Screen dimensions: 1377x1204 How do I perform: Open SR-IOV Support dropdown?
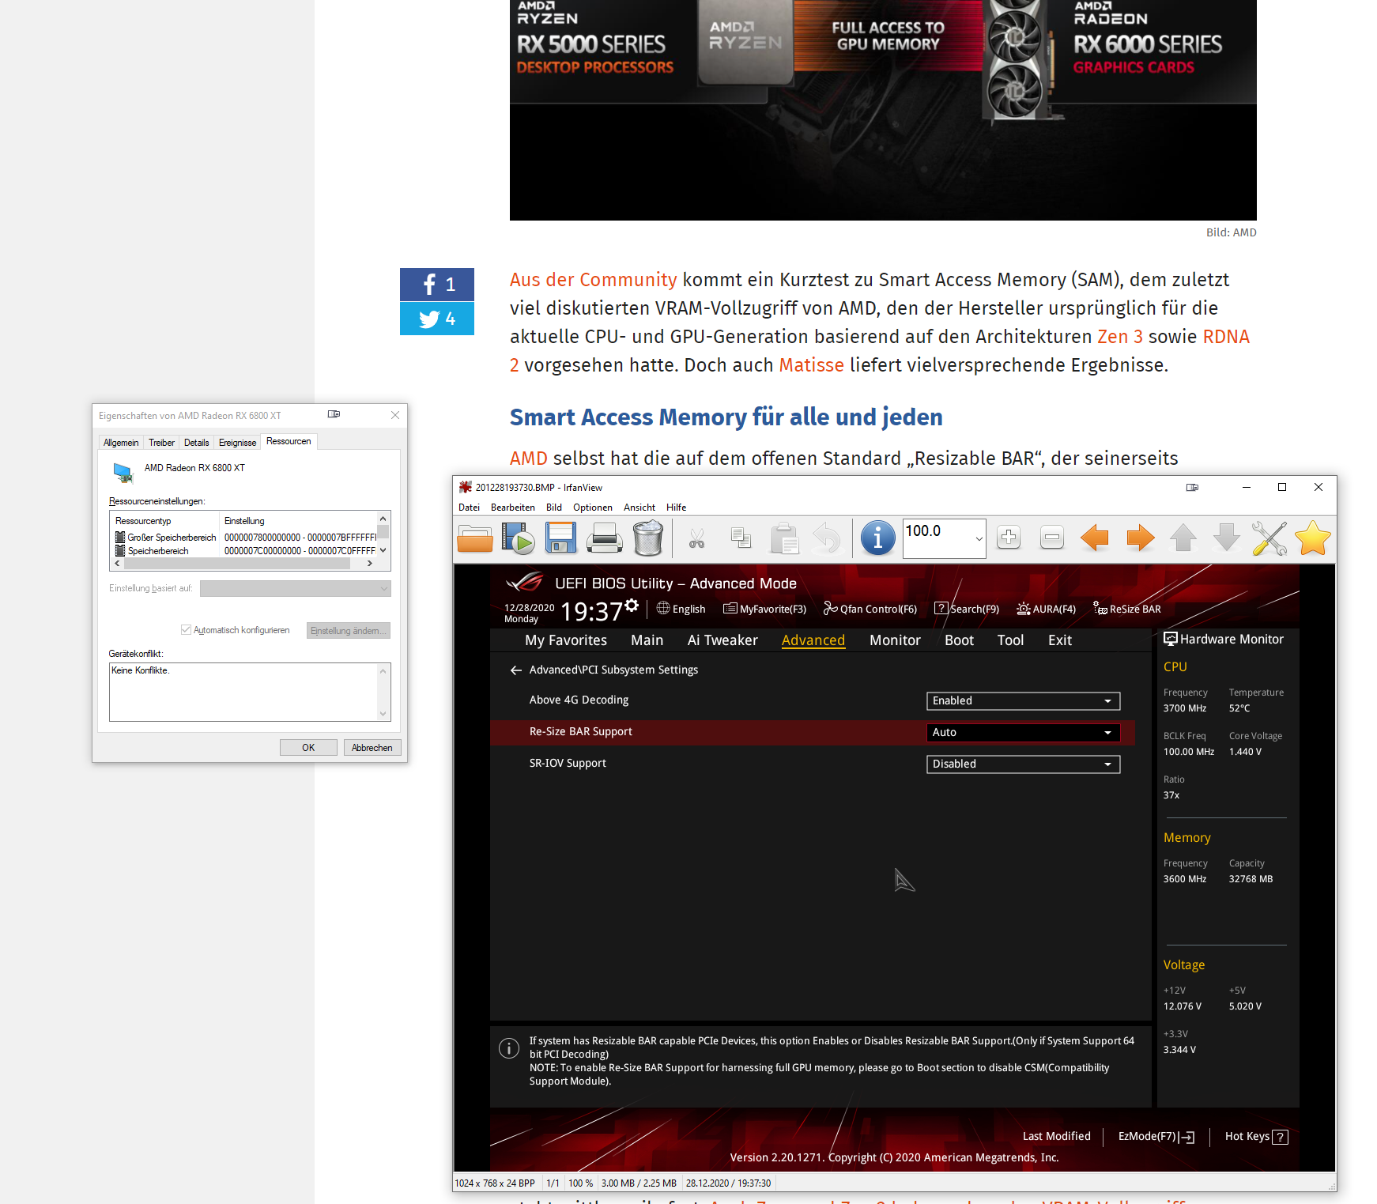tap(1023, 764)
